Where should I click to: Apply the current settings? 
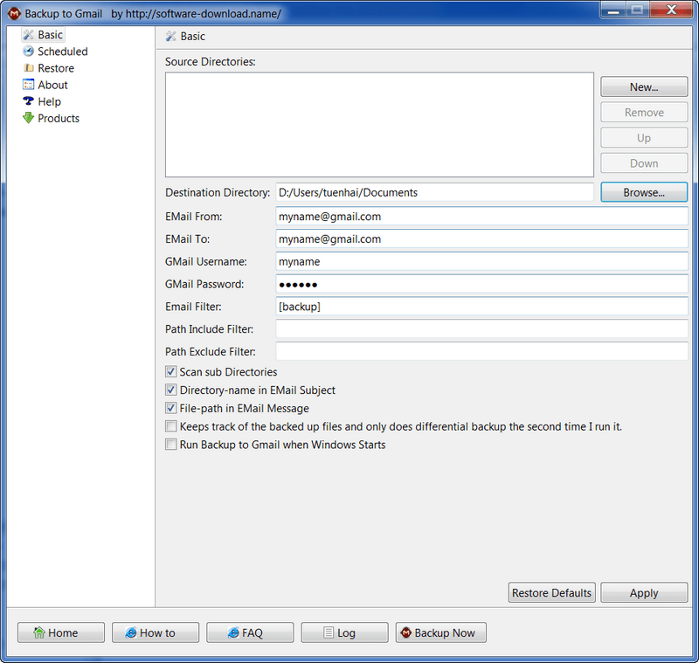point(644,592)
